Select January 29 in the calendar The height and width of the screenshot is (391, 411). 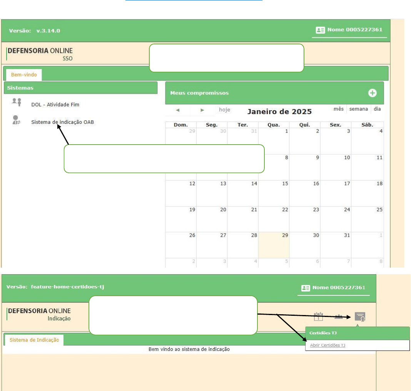pos(274,245)
